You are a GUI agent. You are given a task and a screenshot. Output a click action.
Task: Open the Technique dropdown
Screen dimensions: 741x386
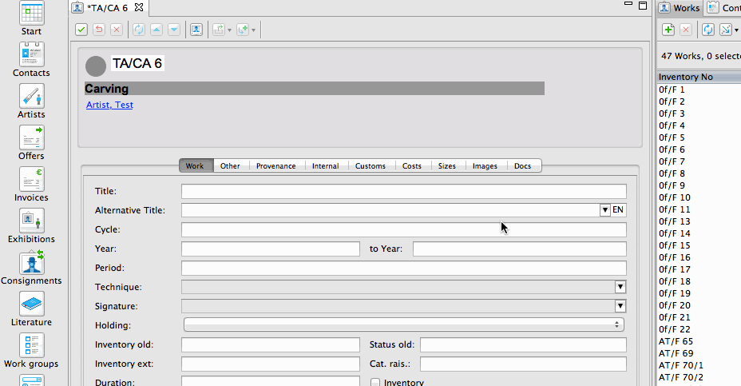click(x=620, y=287)
